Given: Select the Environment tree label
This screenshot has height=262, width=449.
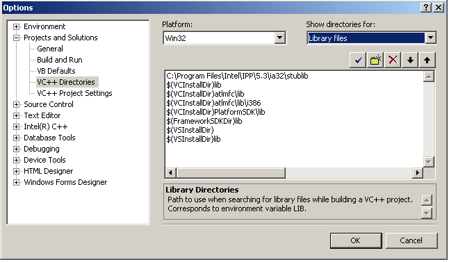Looking at the screenshot, I should (44, 26).
